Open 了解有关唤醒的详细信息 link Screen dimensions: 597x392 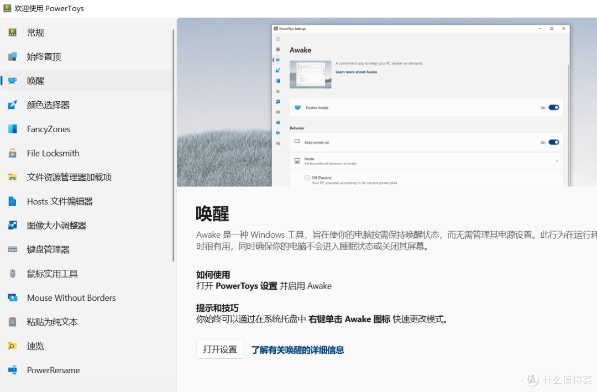click(297, 351)
